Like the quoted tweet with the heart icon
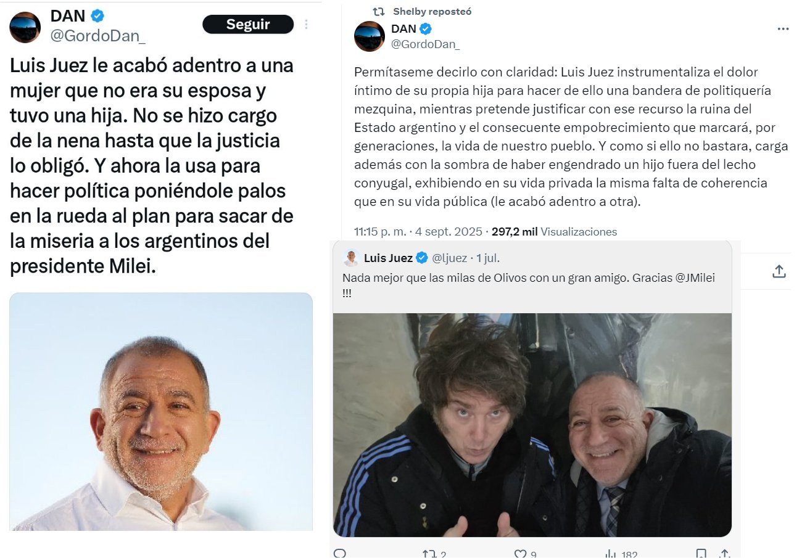 (x=519, y=554)
